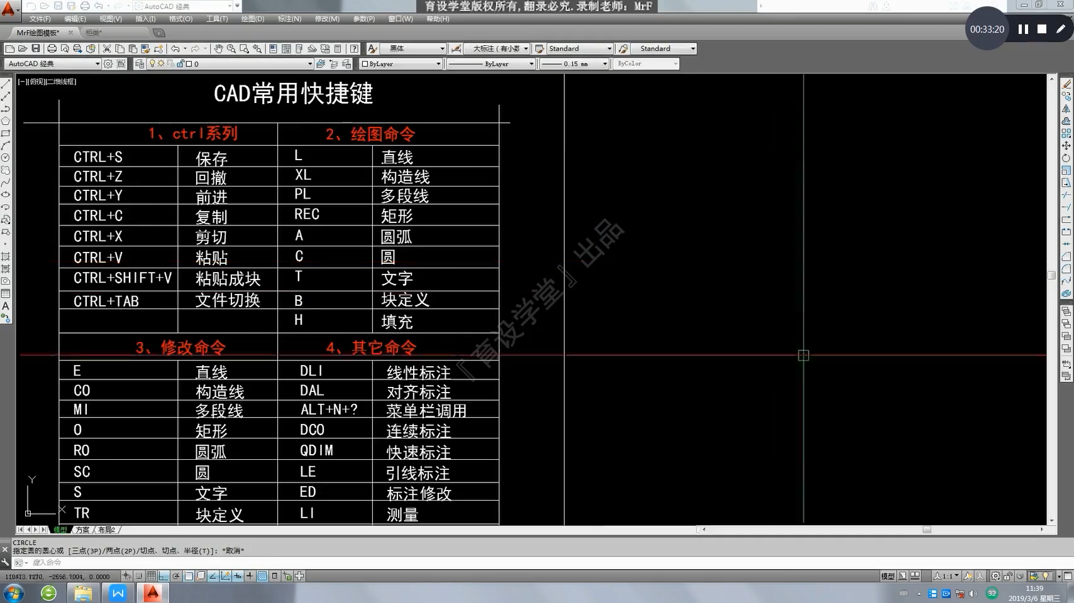Select the Circle draw tool
The image size is (1074, 603).
click(x=6, y=158)
